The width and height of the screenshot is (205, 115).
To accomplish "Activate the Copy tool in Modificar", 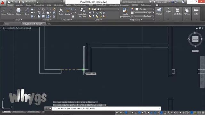I will pos(39,13).
